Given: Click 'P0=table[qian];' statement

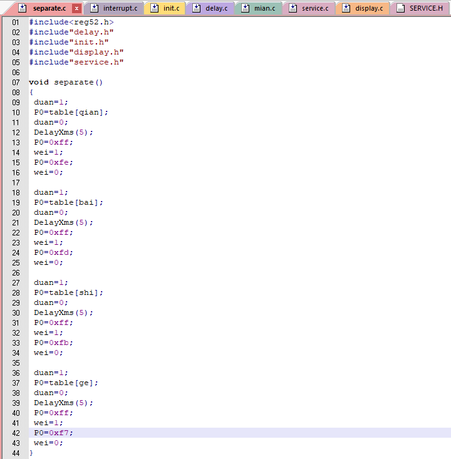Looking at the screenshot, I should 71,112.
